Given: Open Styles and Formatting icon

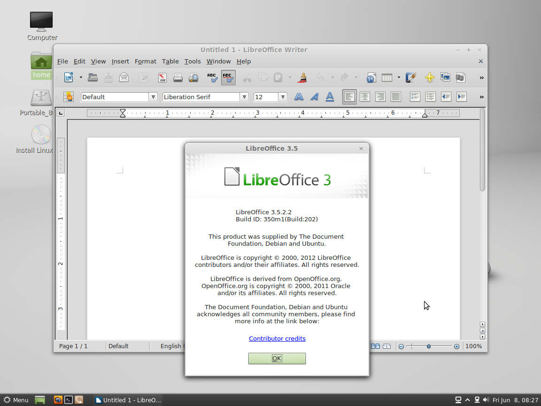Looking at the screenshot, I should click(x=68, y=97).
